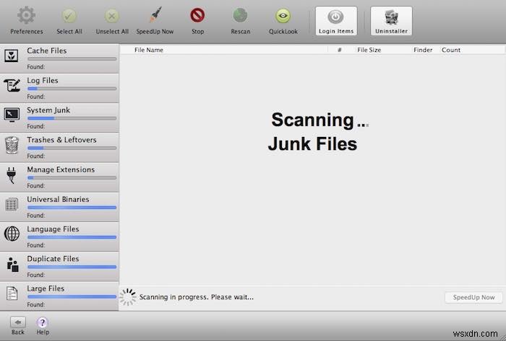Open Preferences gear icon
This screenshot has width=506, height=341.
coord(26,16)
